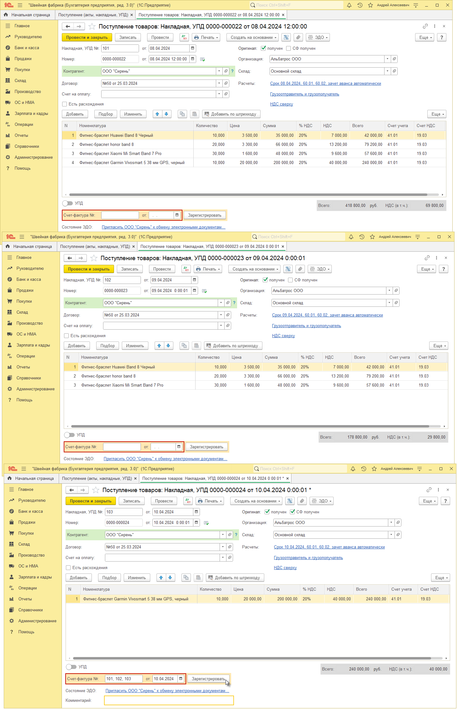Open calendar for invoice date in document 0000-000023

pos(179,447)
